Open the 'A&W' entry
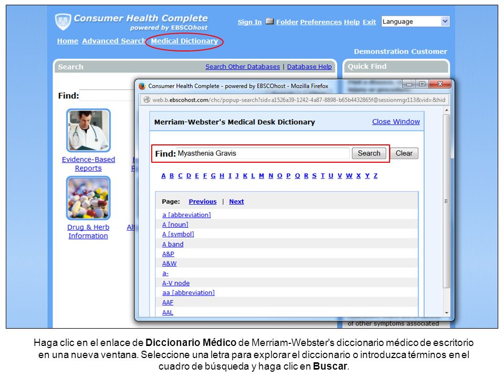 click(x=170, y=263)
